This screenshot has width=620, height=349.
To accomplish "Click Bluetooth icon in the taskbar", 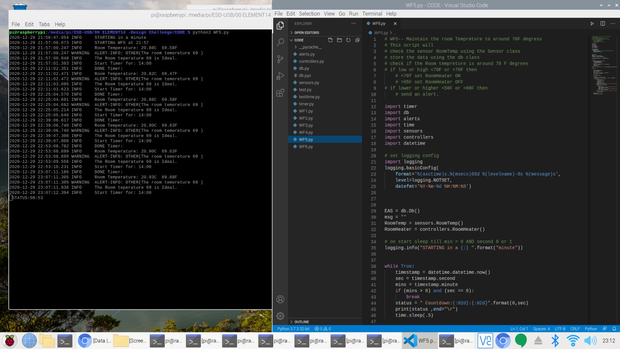I will pos(555,341).
